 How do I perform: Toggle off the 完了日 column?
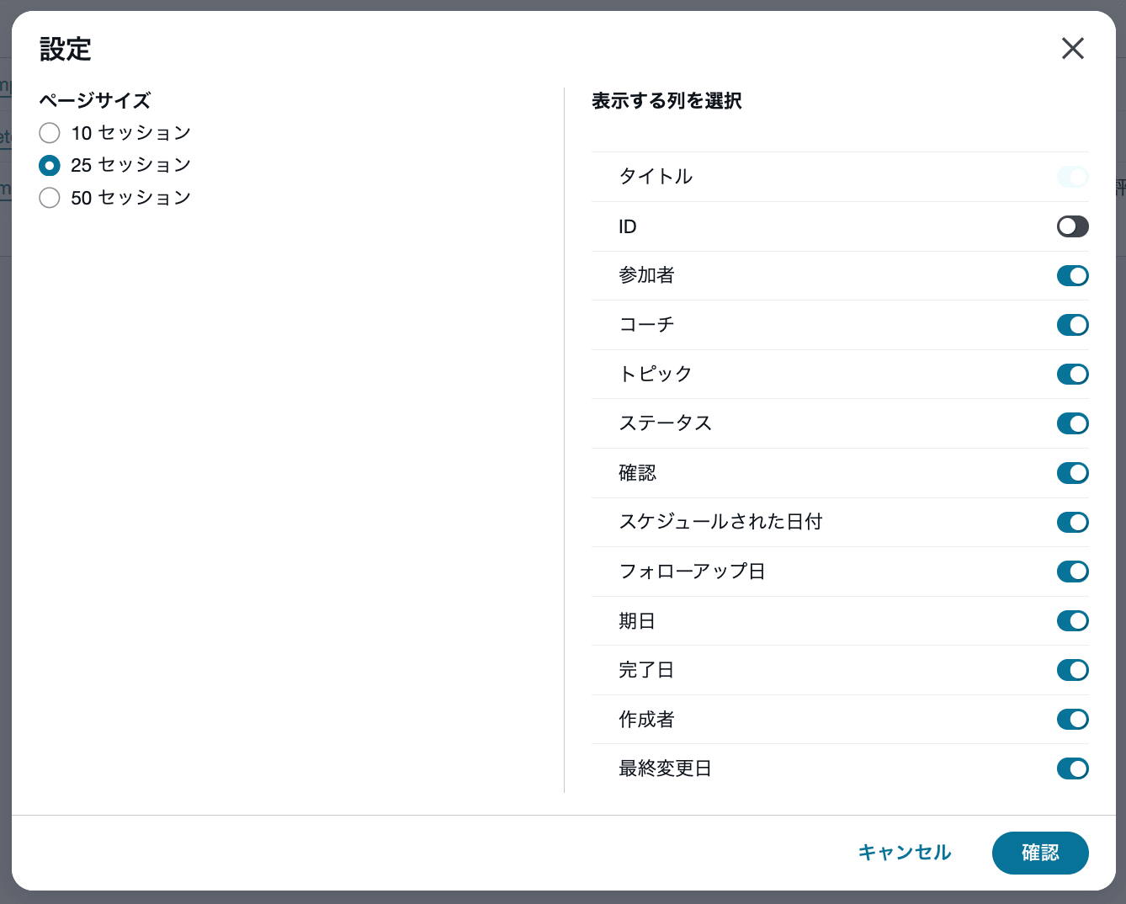pos(1072,669)
